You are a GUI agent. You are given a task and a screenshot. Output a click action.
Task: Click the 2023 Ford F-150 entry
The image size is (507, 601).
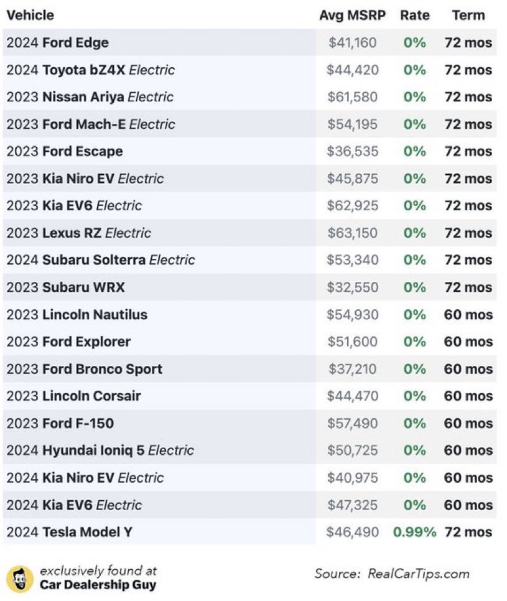click(x=60, y=424)
